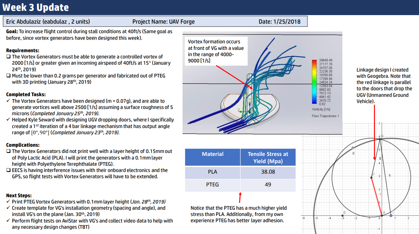
Task: Click blue point C on the Geogebra graph
Action: tap(391, 216)
